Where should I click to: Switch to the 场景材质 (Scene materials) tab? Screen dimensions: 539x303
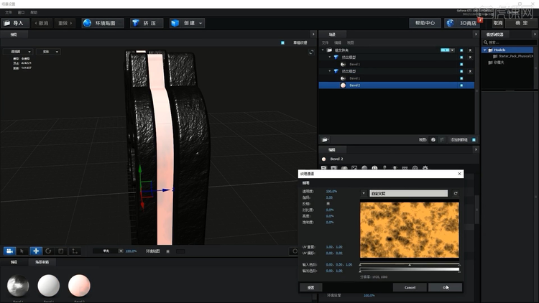pos(42,262)
